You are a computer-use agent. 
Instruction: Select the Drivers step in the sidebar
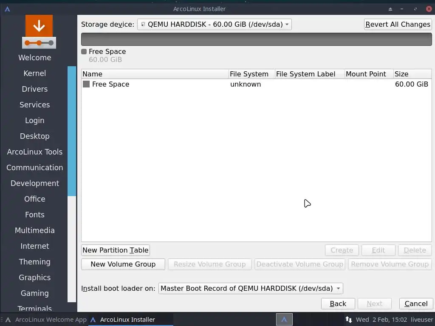tap(35, 89)
